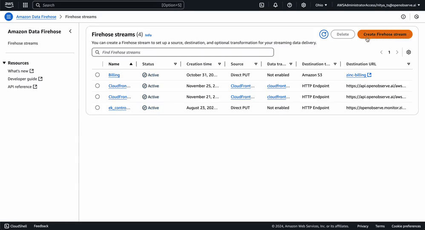Viewport: 425px width, 230px height.
Task: Click the CloudShell icon in the footer
Action: pos(7,226)
